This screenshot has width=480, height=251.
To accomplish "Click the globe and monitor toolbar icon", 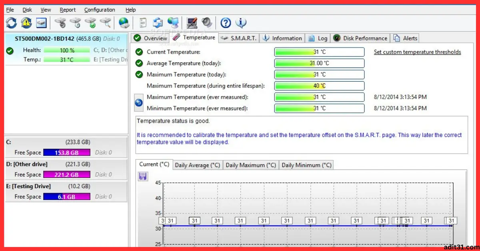I will coord(173,23).
